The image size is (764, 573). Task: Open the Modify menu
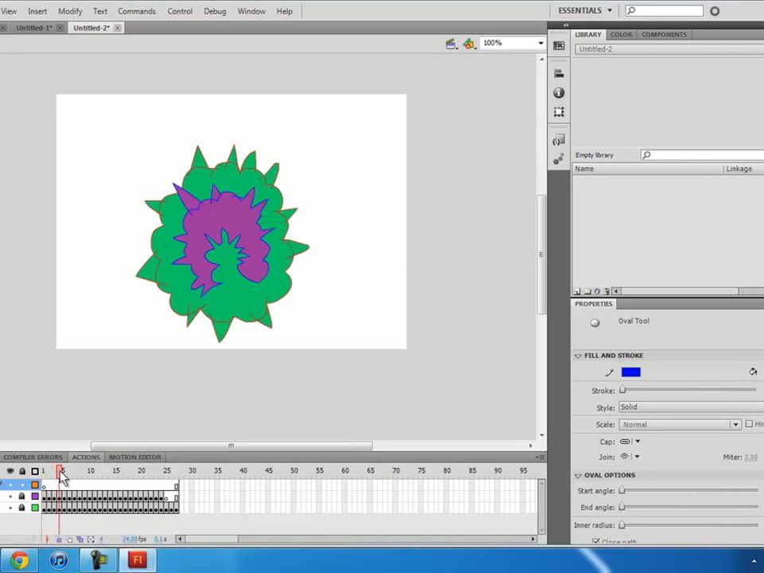pyautogui.click(x=70, y=11)
